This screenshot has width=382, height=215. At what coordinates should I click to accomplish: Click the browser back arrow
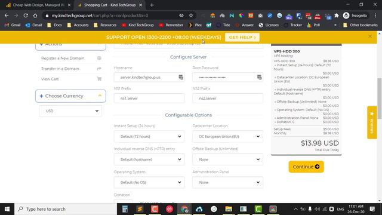point(7,16)
